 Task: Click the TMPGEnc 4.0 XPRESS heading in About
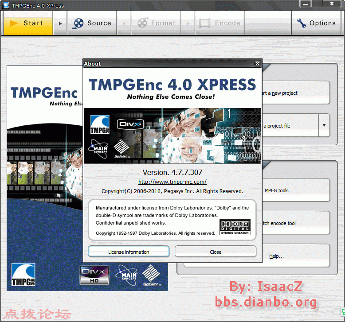coord(172,85)
